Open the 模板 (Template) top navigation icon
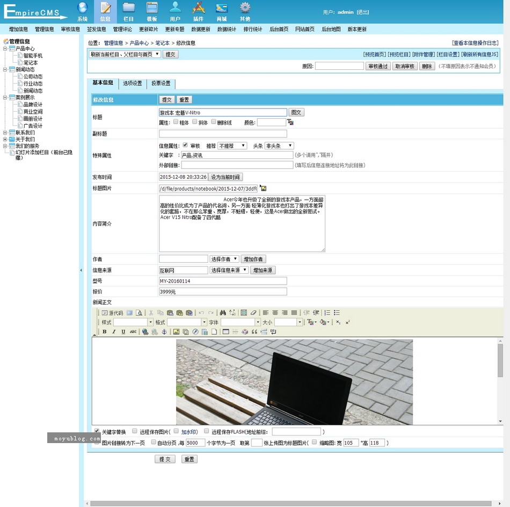Viewport: 510px width, 507px height. (152, 11)
